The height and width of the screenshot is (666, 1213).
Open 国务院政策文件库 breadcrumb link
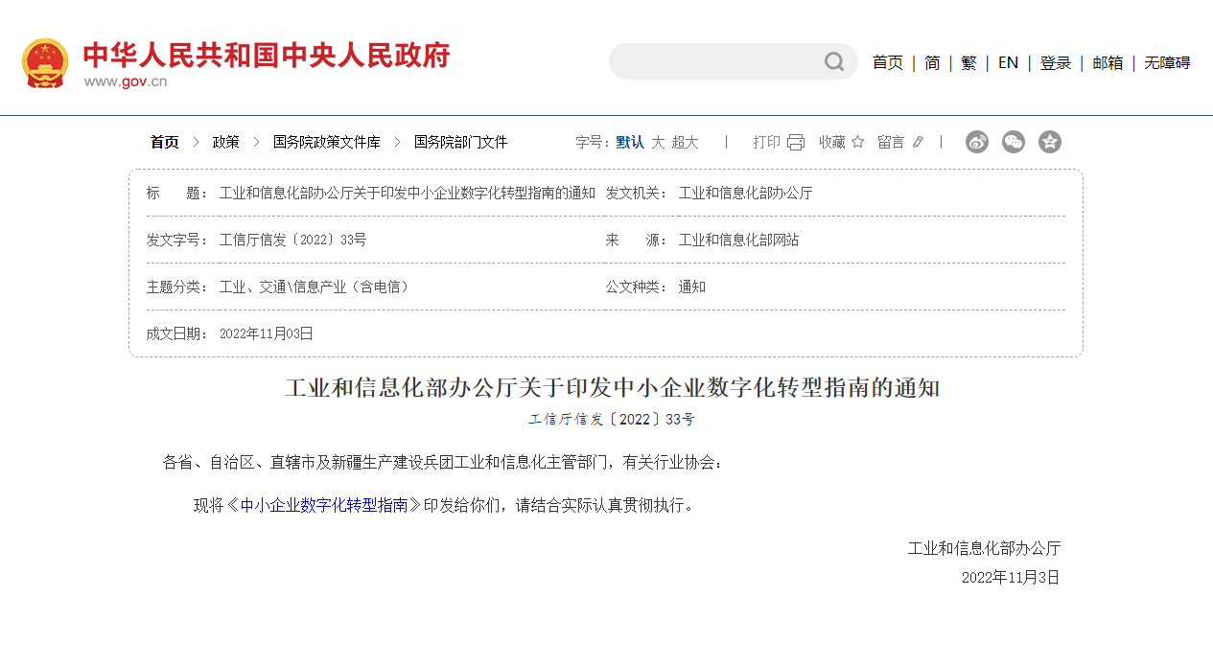[x=326, y=142]
